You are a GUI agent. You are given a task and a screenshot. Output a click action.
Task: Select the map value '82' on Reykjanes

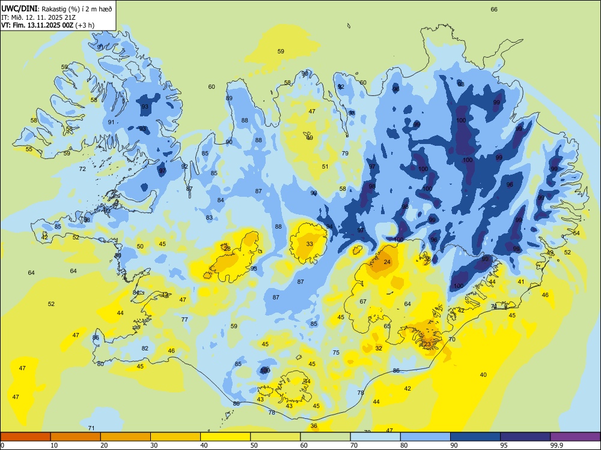pos(145,348)
